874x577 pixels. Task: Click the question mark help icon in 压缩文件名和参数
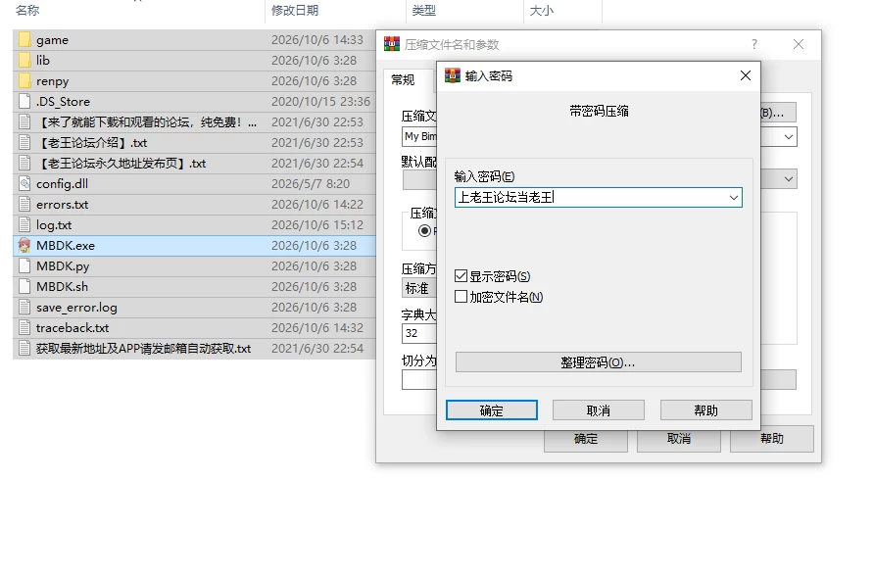(x=754, y=44)
